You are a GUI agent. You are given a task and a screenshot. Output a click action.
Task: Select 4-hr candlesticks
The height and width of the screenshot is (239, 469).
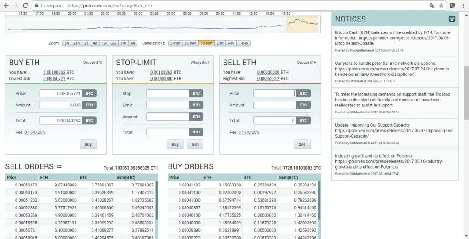pyautogui.click(x=231, y=43)
